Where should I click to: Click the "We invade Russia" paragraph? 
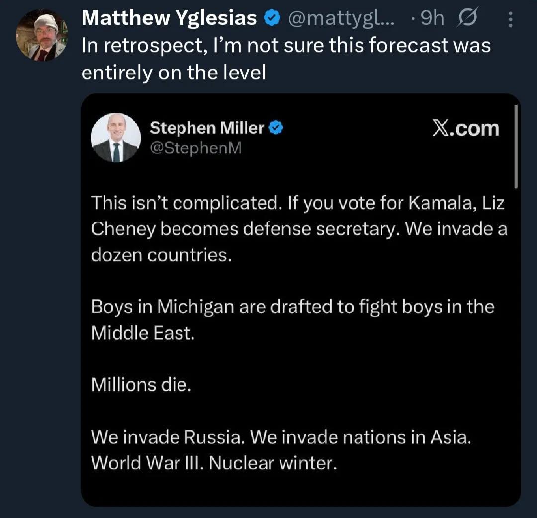click(280, 437)
